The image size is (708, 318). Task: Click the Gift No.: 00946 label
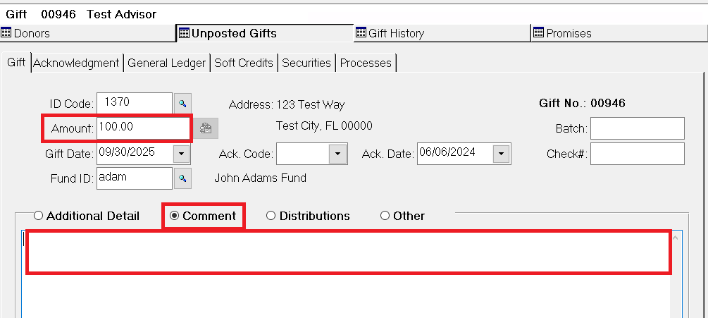(582, 104)
